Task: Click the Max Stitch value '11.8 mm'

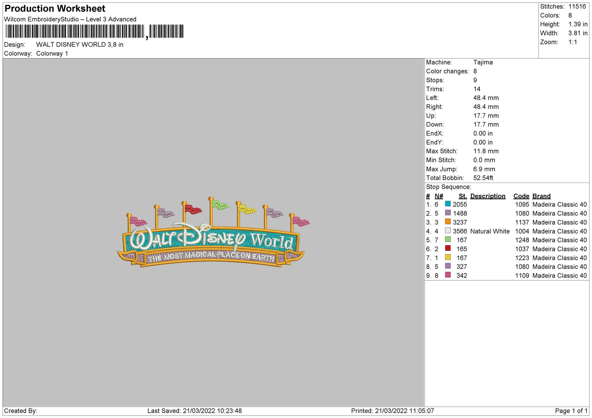Action: [x=486, y=151]
